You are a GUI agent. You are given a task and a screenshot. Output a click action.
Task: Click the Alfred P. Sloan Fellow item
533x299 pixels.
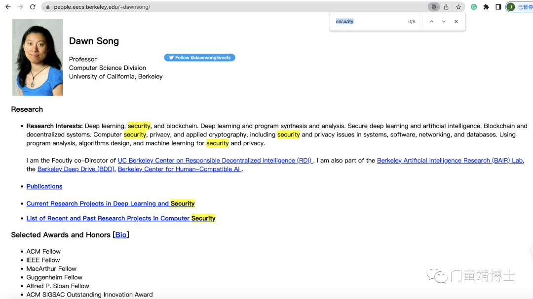pyautogui.click(x=58, y=286)
